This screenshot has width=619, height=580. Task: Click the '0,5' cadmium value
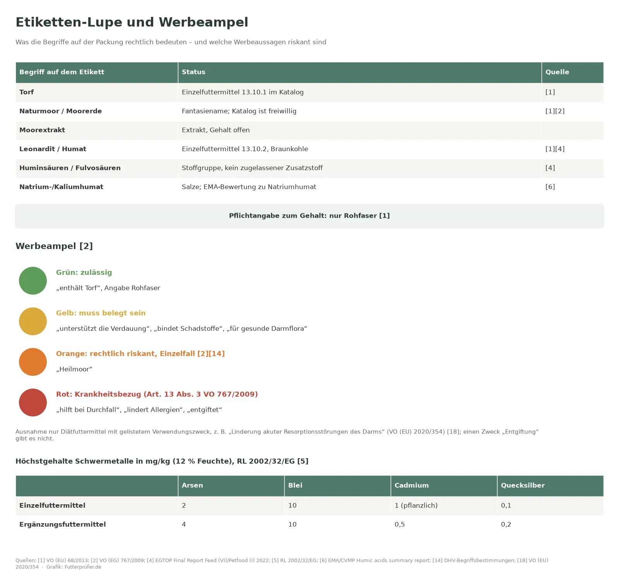tap(400, 524)
